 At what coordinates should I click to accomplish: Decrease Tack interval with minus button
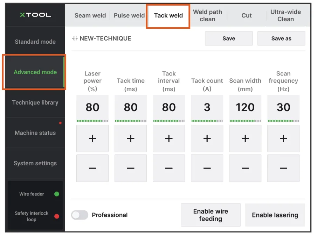click(x=169, y=168)
